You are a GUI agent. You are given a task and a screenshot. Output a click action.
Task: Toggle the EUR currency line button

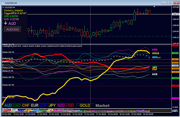point(35,105)
